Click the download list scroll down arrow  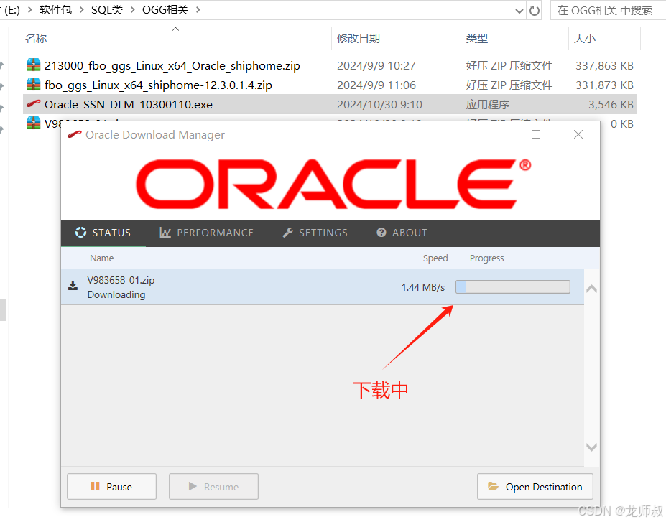coord(591,447)
